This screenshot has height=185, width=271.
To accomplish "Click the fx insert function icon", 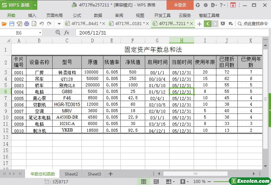I will [66, 33].
